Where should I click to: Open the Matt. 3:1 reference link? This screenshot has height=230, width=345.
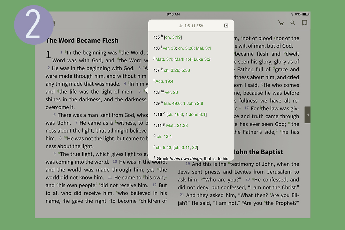164,59
